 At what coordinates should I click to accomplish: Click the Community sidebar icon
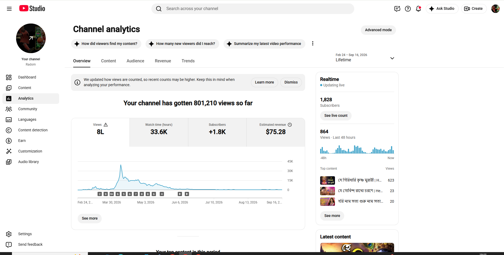[x=9, y=109]
